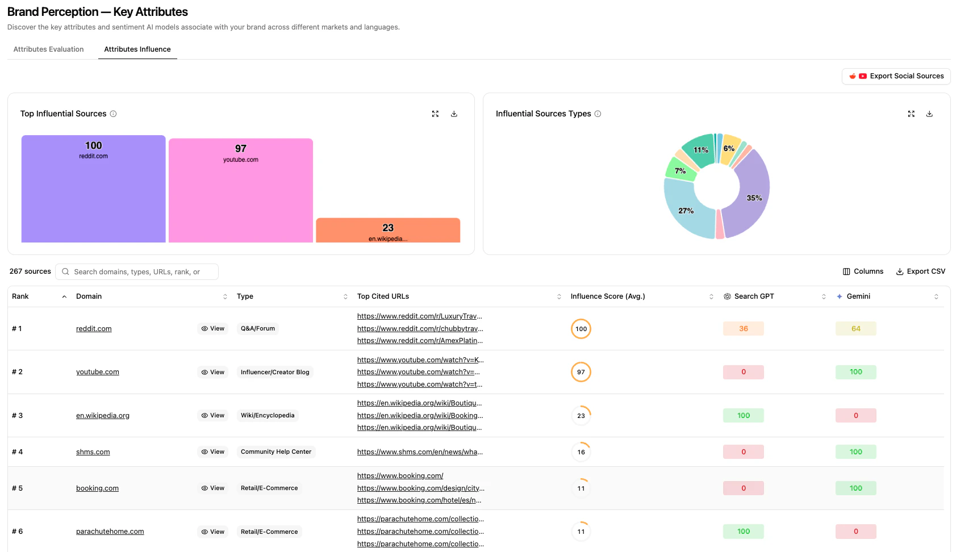The image size is (956, 552).
Task: View details for youtube.com row
Action: point(213,372)
